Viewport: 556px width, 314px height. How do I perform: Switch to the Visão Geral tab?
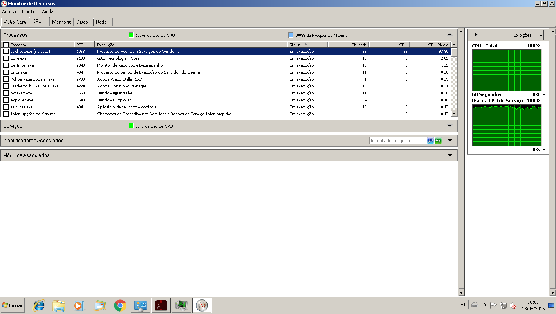click(16, 22)
